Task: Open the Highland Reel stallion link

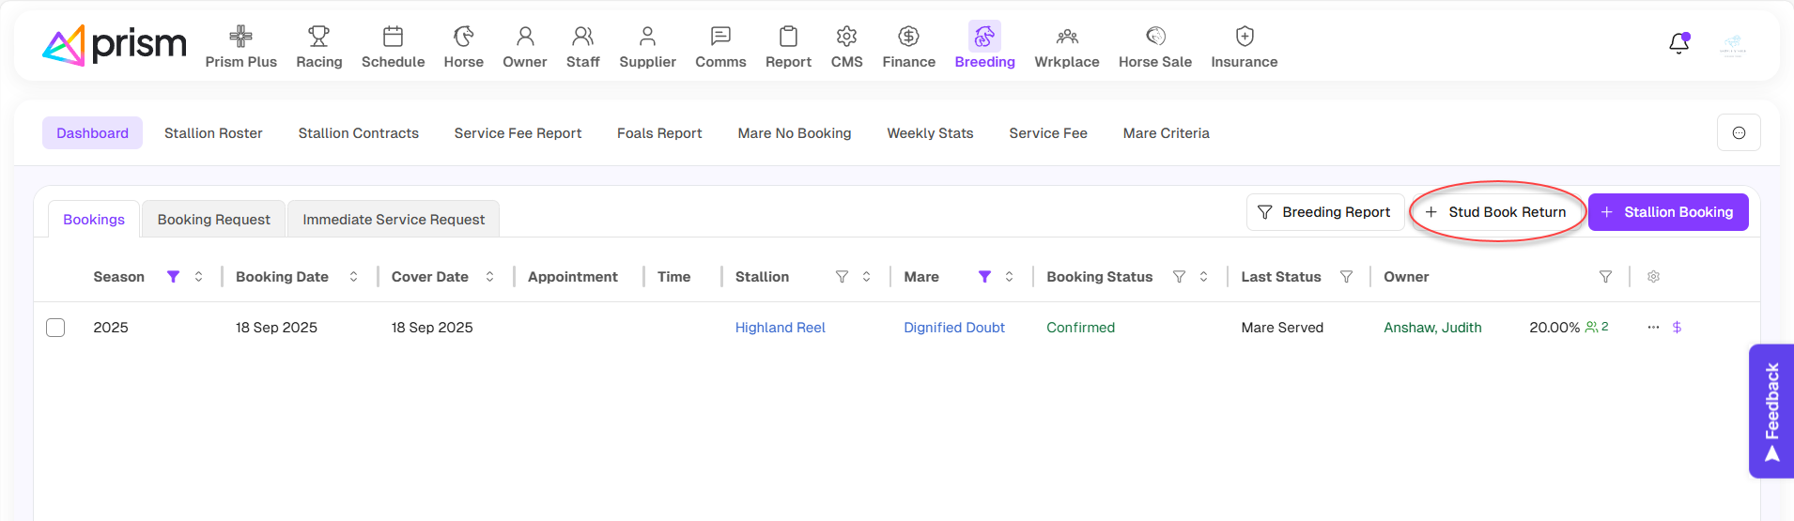Action: click(780, 328)
